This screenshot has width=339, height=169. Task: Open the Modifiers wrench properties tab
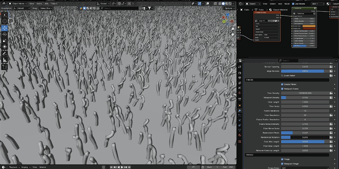click(x=240, y=110)
